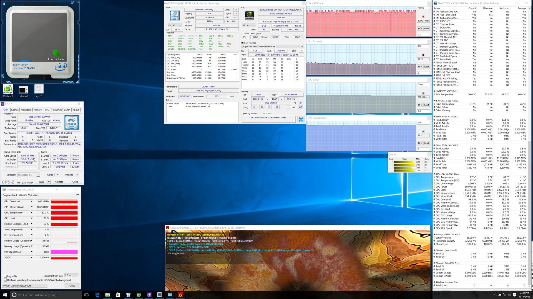Expand the GPU Temperature sensor dropdown
The height and width of the screenshot is (299, 533).
(x=32, y=213)
